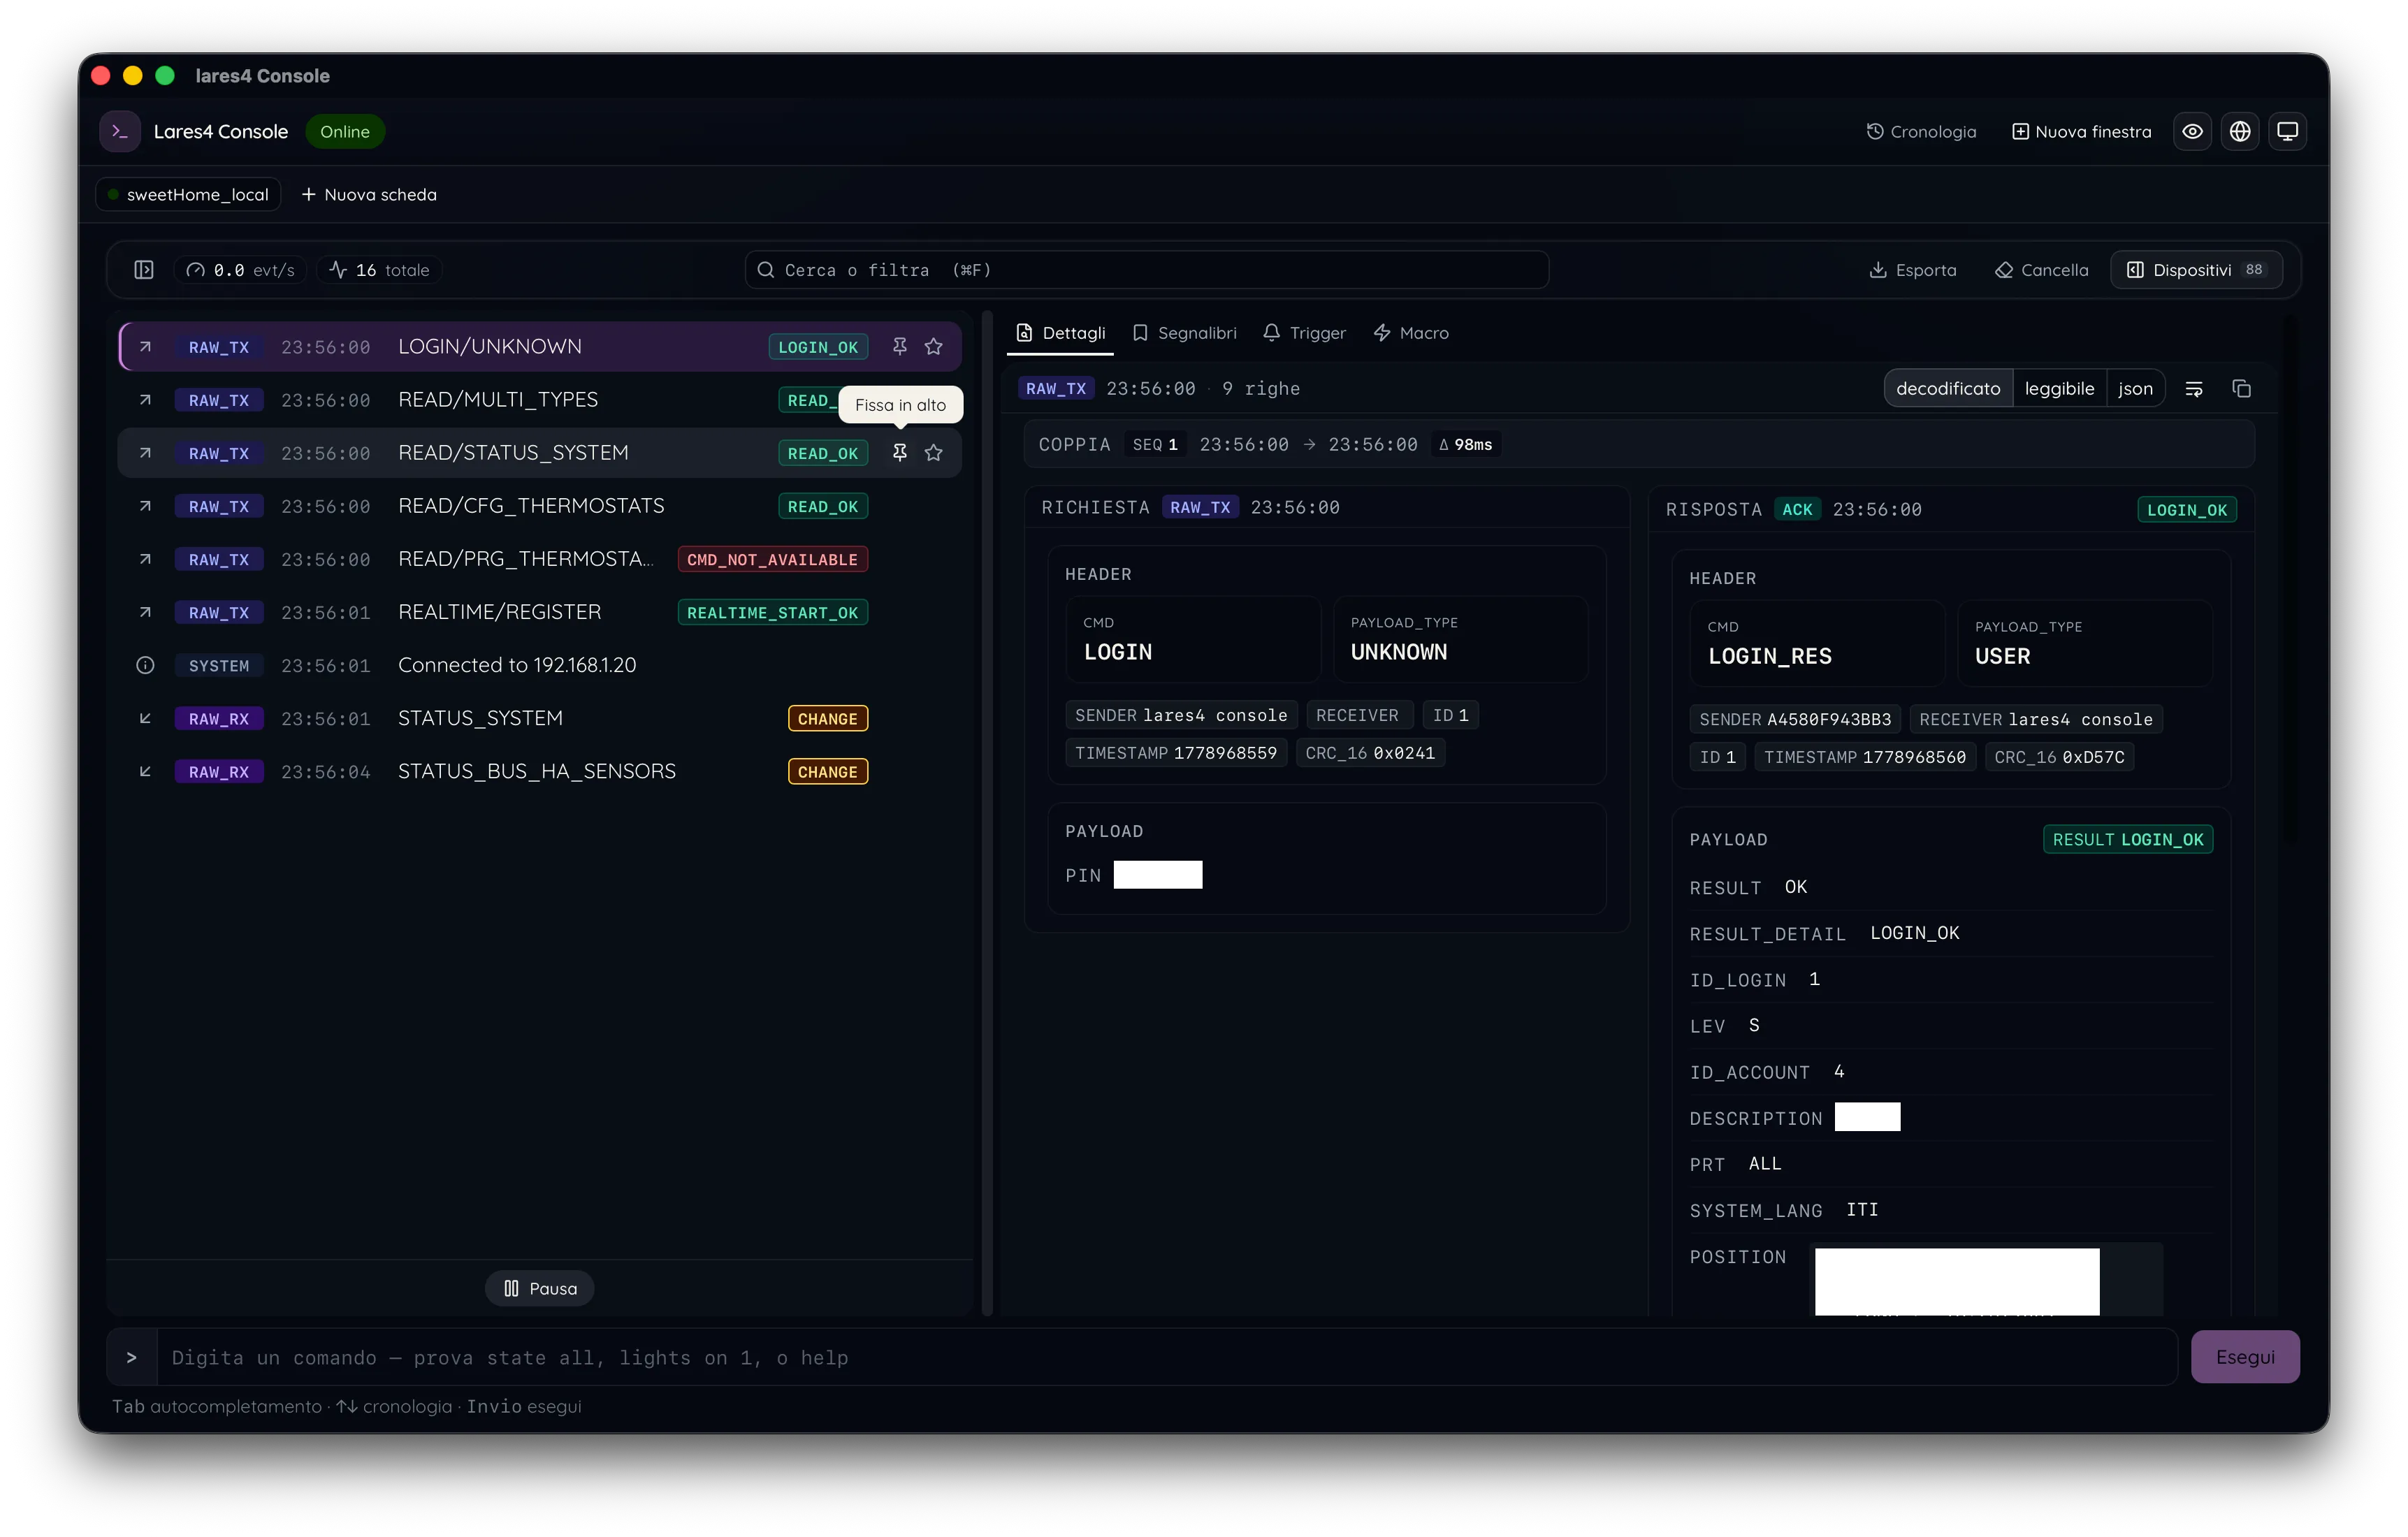Open the Dettagli tab
2408x1537 pixels.
pos(1061,333)
